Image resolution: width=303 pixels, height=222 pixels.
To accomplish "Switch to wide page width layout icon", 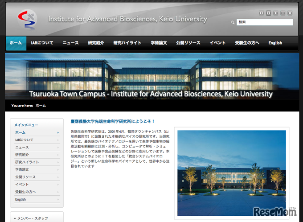I will [268, 13].
